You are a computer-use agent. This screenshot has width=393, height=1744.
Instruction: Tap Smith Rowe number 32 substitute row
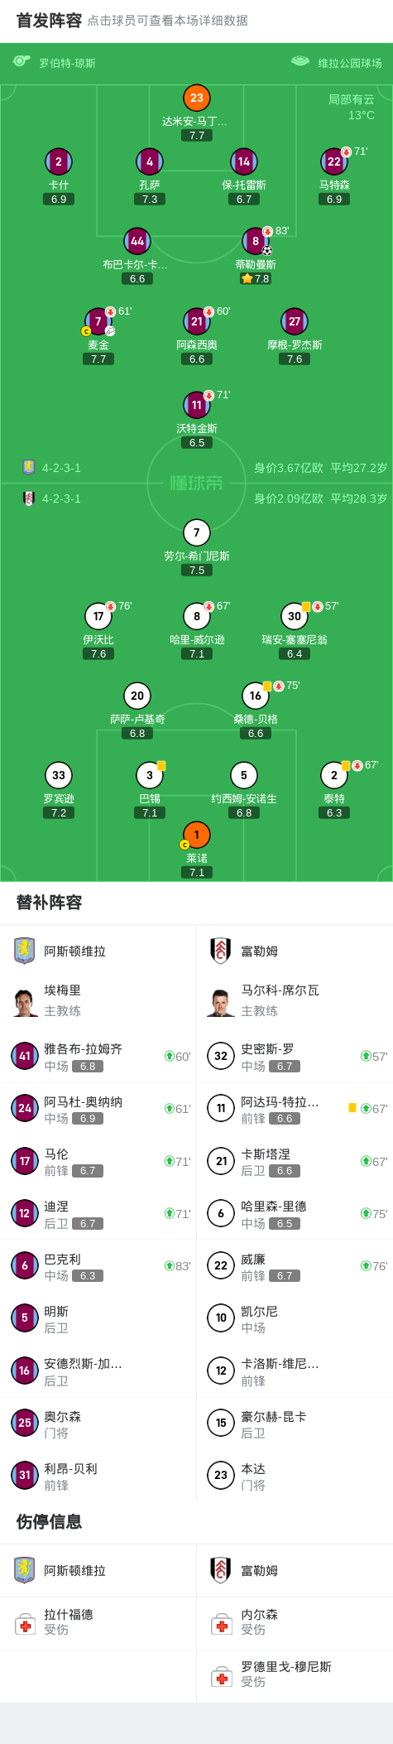pos(295,1056)
